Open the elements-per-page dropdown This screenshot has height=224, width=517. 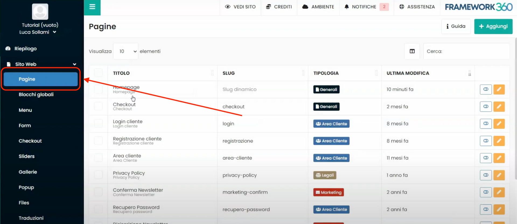(x=126, y=51)
